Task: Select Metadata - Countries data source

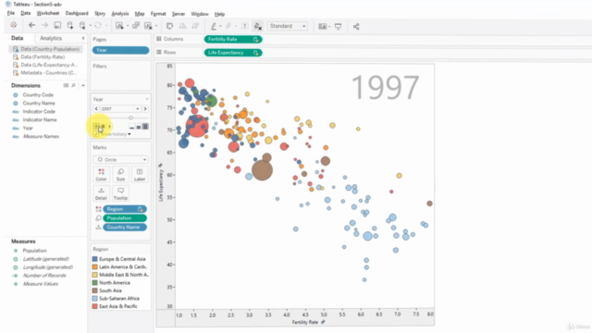Action: point(49,72)
